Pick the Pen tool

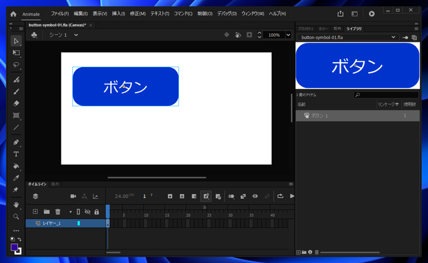[x=16, y=142]
